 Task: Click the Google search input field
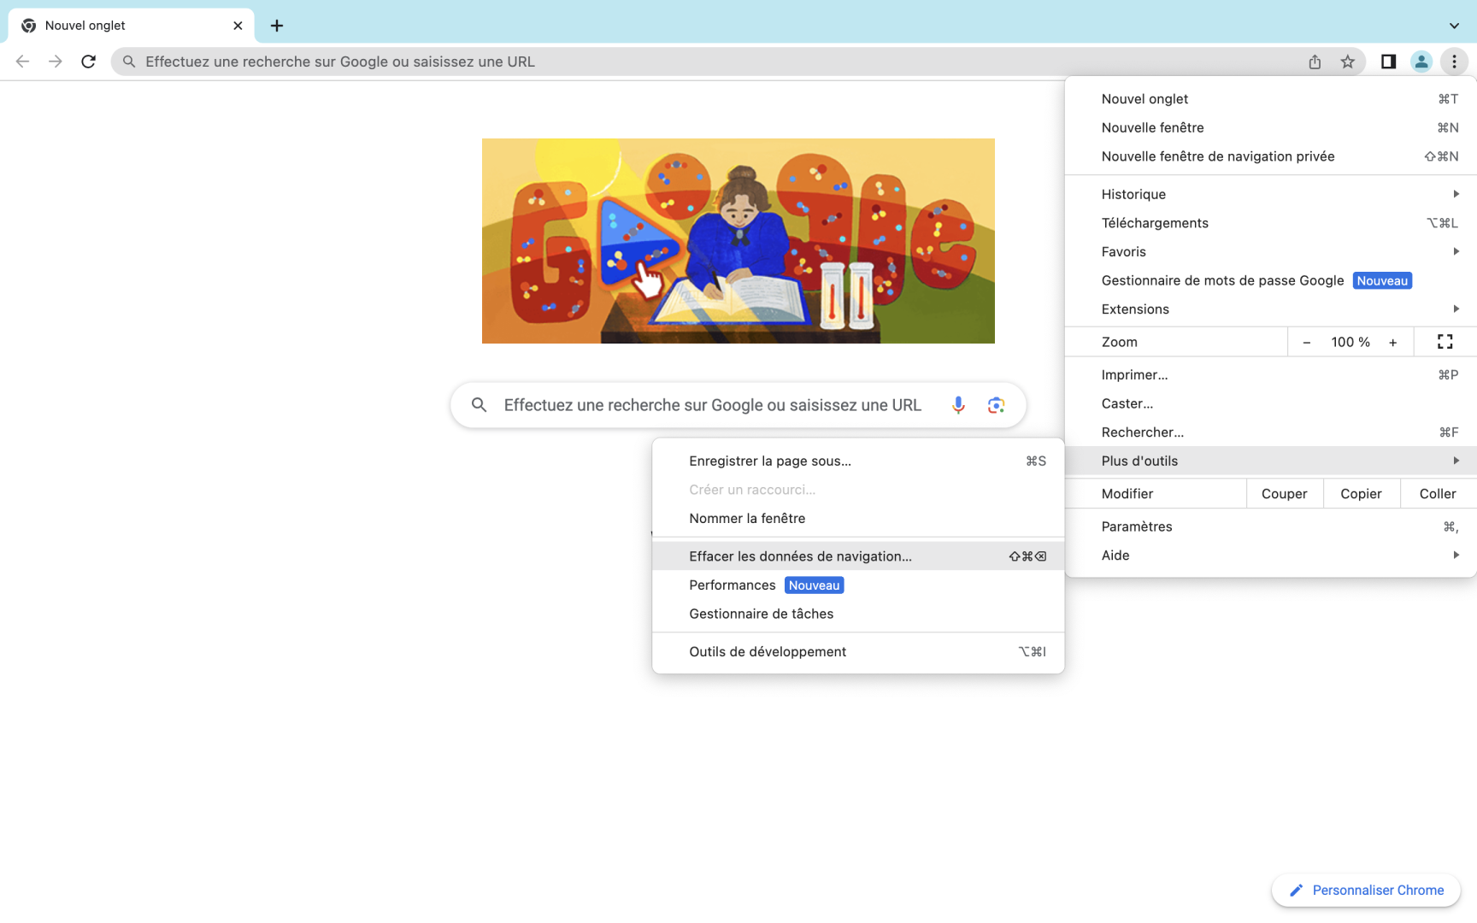(711, 404)
